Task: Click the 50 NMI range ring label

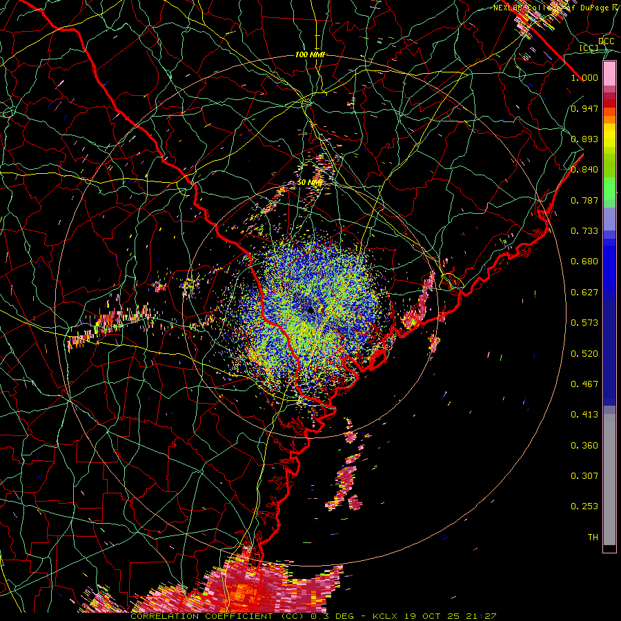Action: [310, 183]
